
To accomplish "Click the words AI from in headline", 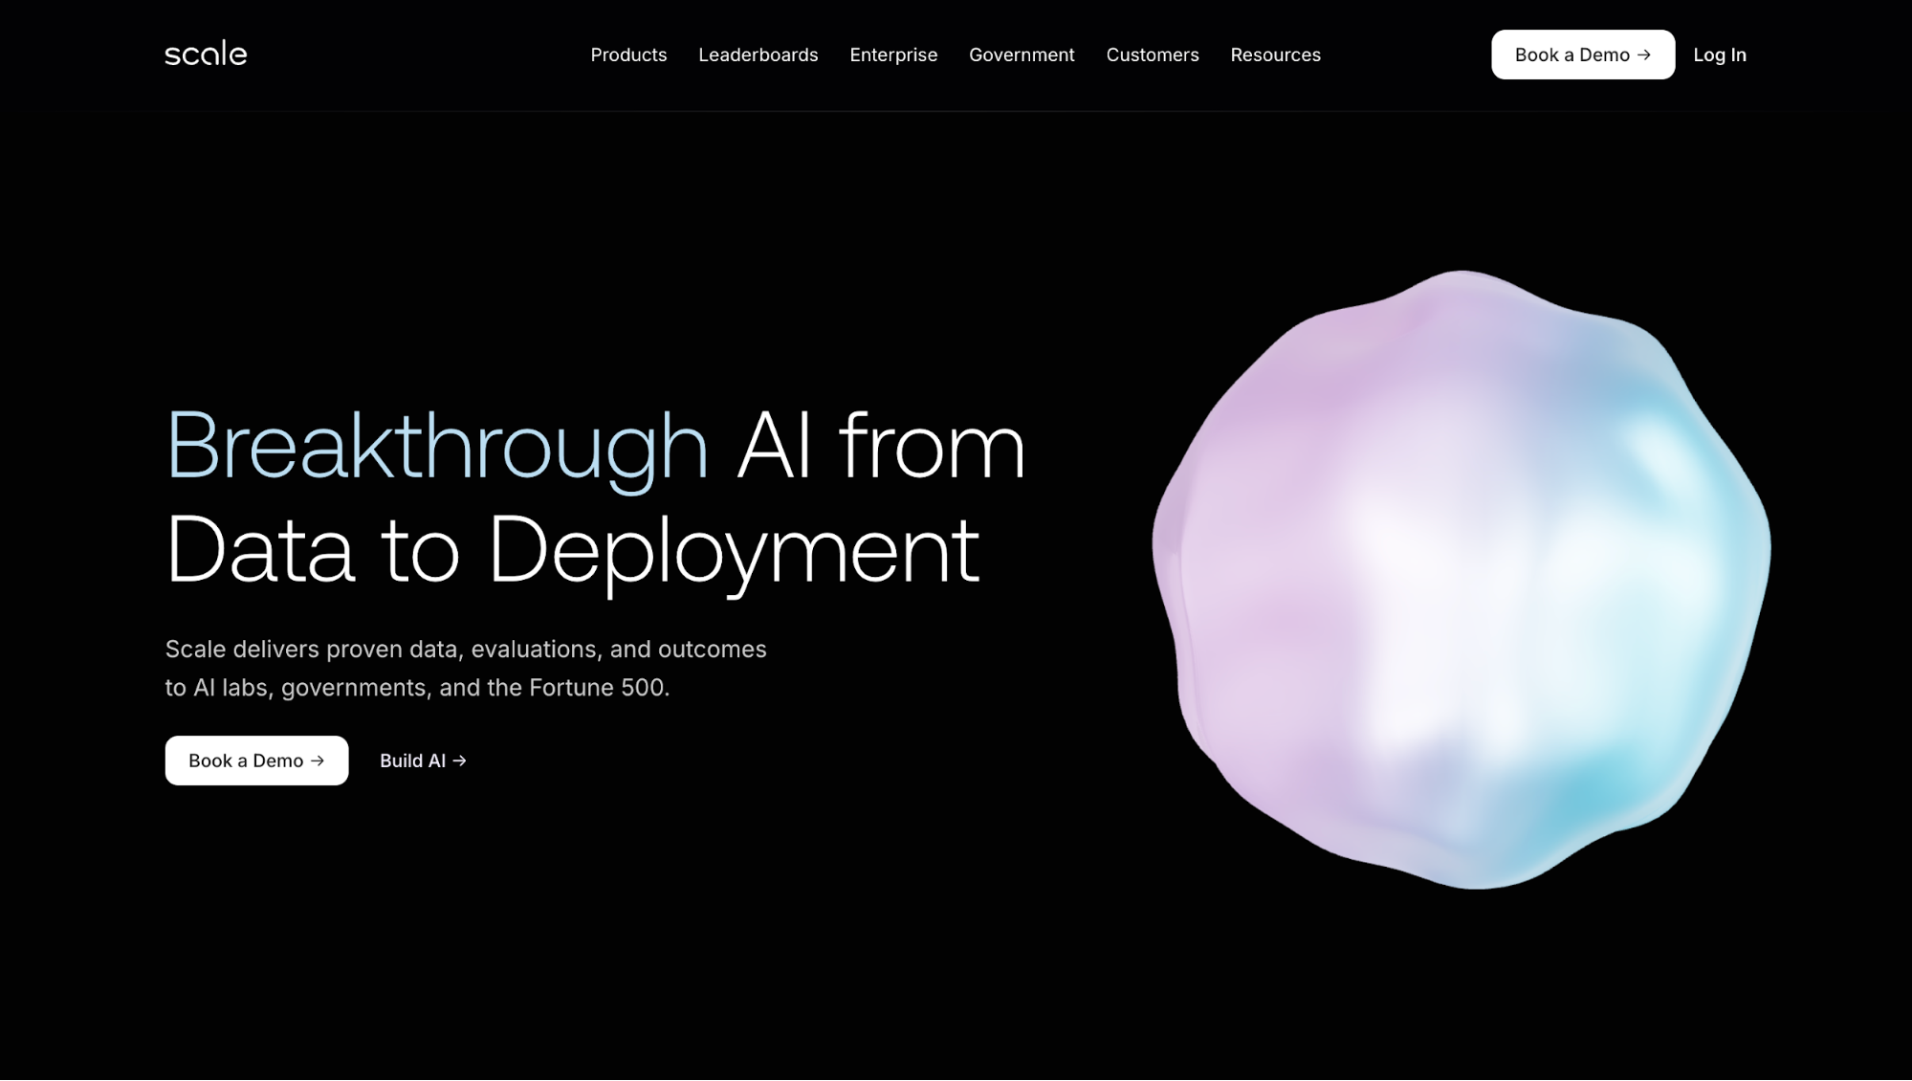I will pyautogui.click(x=880, y=446).
